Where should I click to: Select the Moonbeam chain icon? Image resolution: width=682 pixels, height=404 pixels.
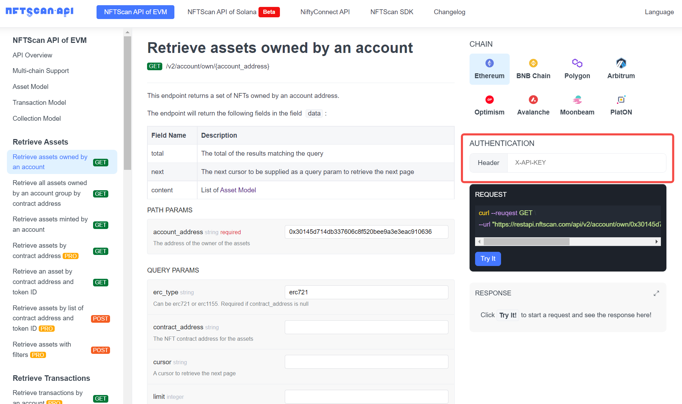coord(577,100)
